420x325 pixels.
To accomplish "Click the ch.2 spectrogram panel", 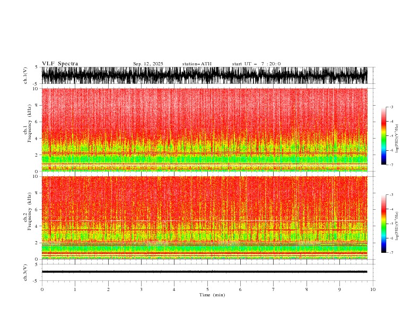I will point(204,218).
